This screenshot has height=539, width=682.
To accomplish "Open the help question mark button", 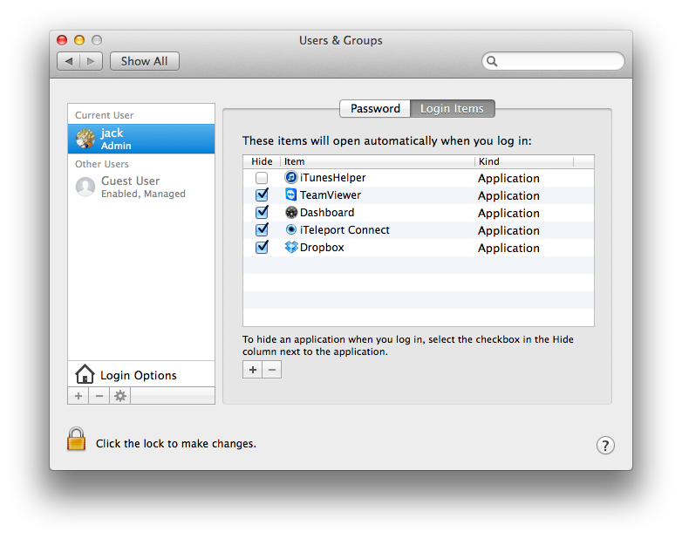I will [x=605, y=445].
